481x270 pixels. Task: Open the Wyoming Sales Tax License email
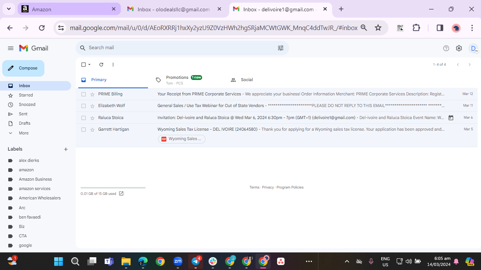click(x=277, y=135)
